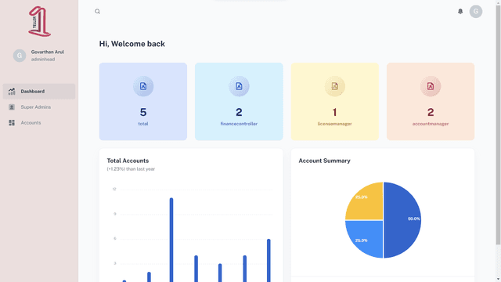Click the search magnifier icon
The height and width of the screenshot is (282, 501).
click(97, 12)
